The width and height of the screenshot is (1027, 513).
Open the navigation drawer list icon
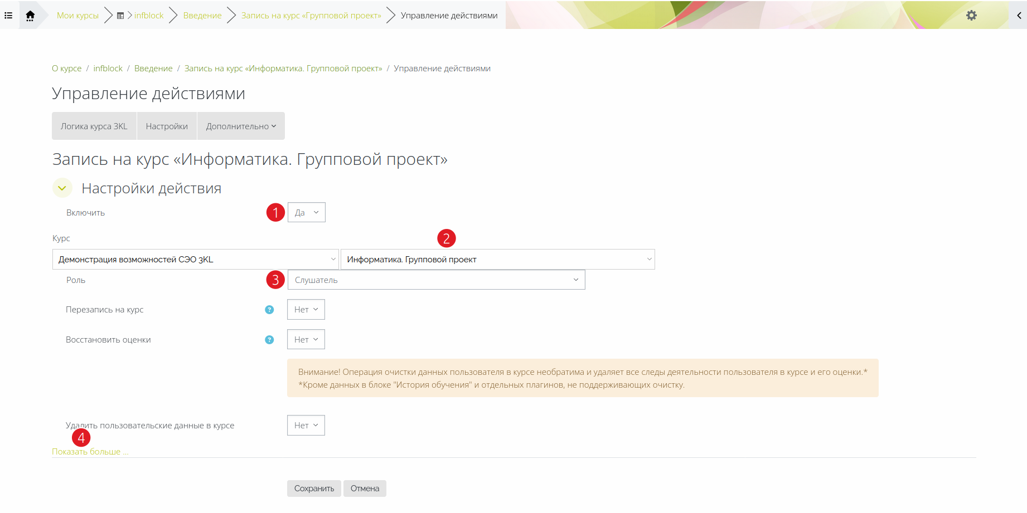point(8,16)
